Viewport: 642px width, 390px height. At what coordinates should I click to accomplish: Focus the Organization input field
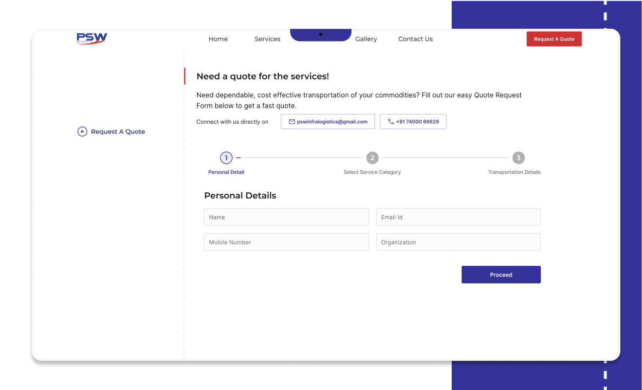[x=458, y=242]
